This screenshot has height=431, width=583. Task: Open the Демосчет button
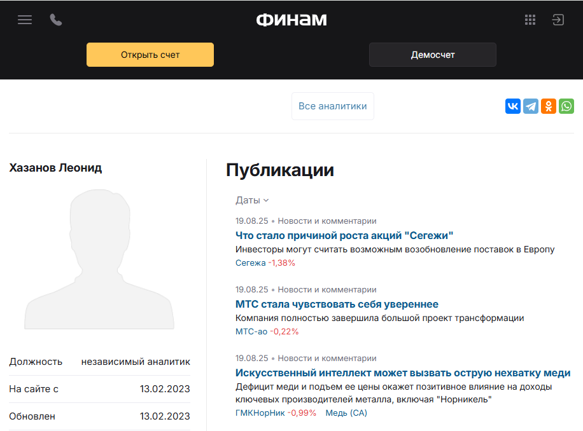point(432,55)
